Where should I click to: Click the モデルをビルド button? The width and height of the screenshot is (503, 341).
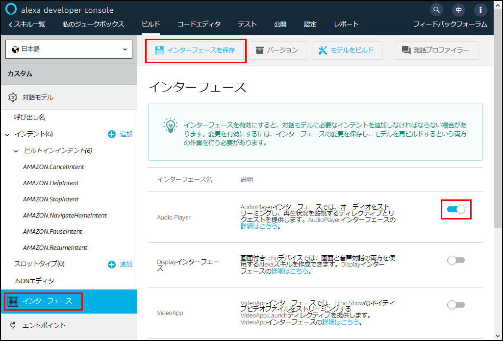click(347, 50)
